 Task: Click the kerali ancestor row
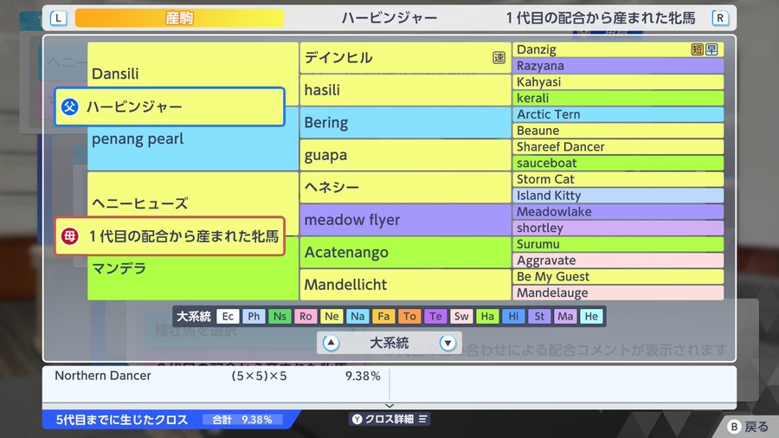[x=618, y=98]
